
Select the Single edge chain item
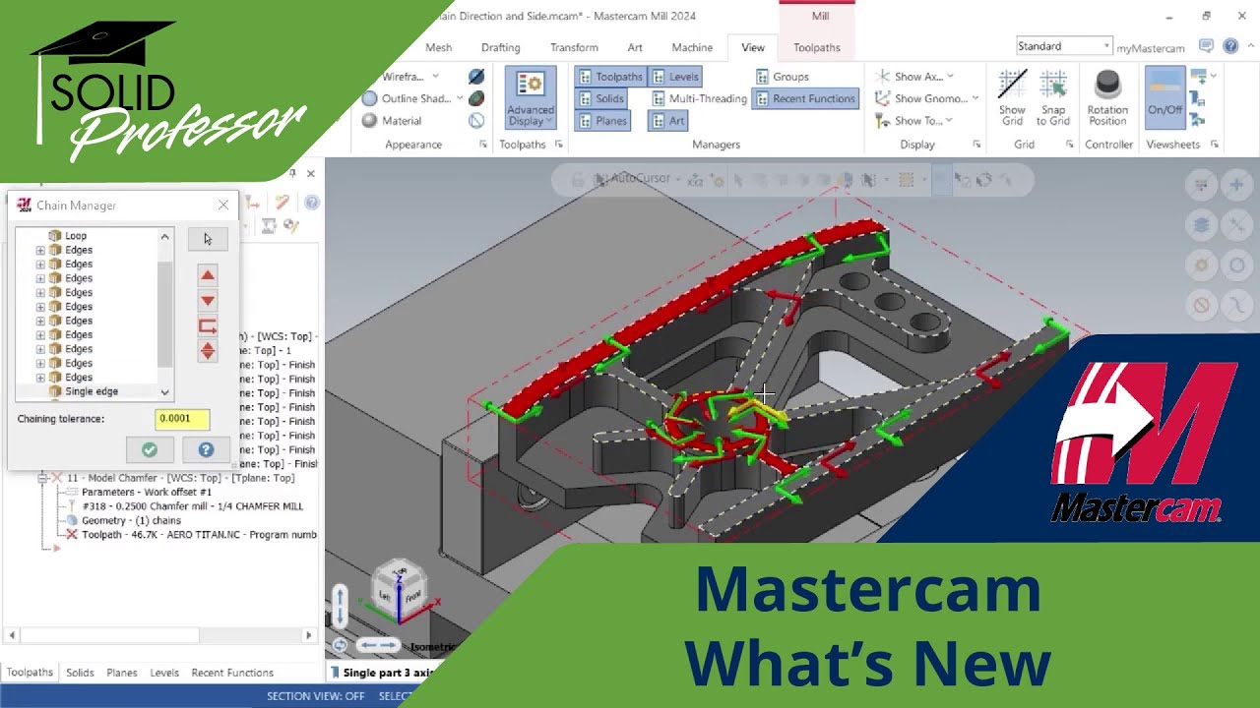pos(92,391)
